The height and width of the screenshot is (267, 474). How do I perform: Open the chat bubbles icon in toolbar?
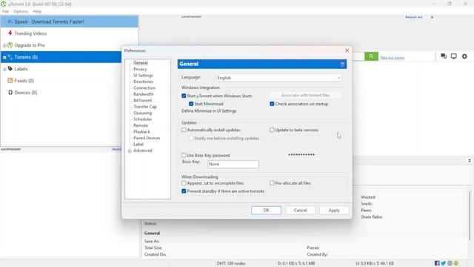(444, 56)
